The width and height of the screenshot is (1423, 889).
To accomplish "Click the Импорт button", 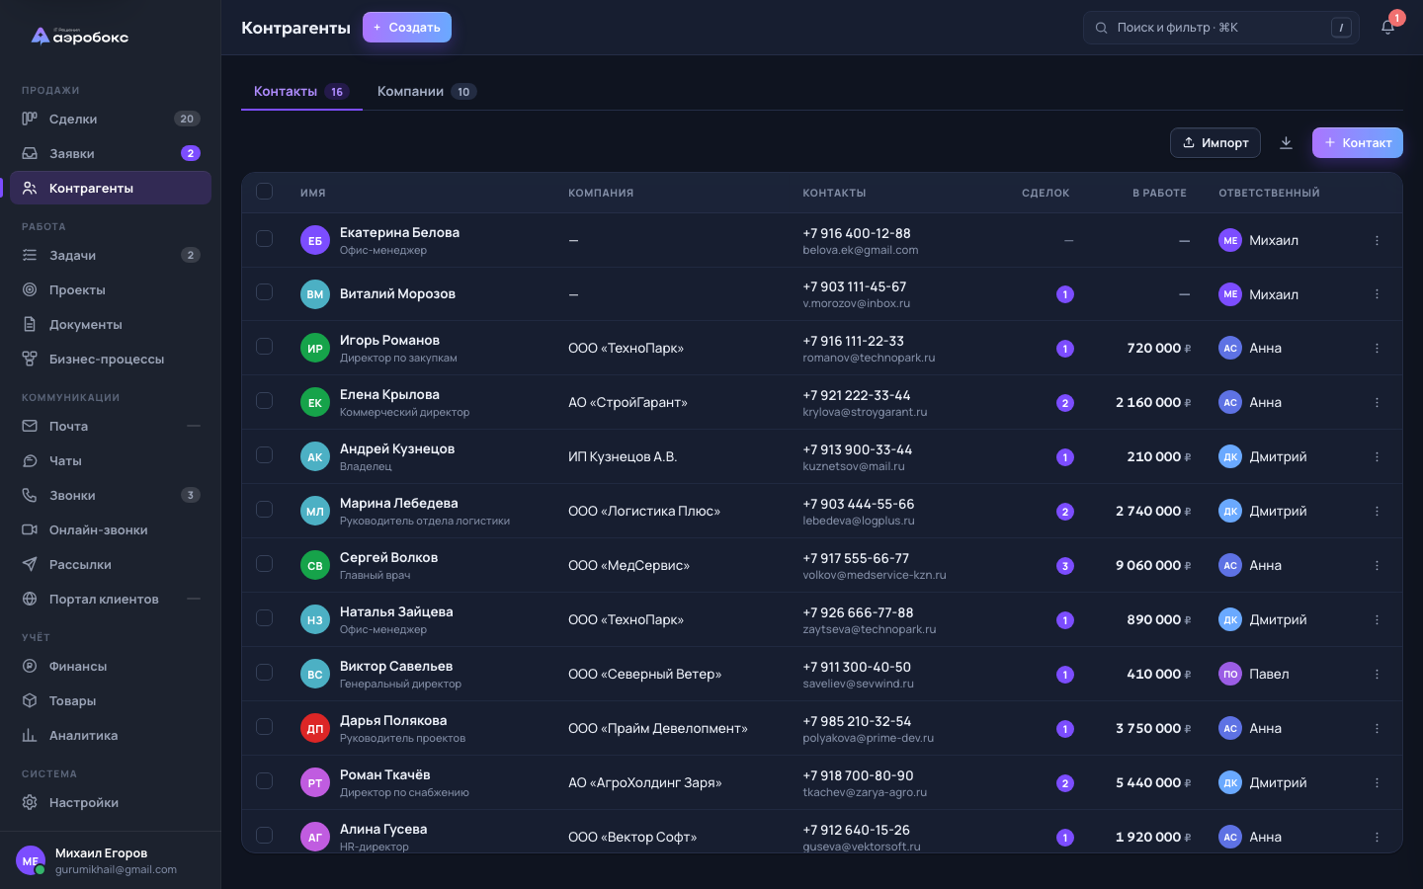I will pyautogui.click(x=1215, y=143).
